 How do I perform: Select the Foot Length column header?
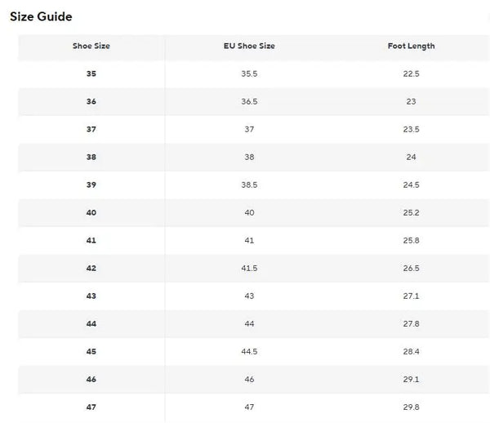tap(411, 47)
